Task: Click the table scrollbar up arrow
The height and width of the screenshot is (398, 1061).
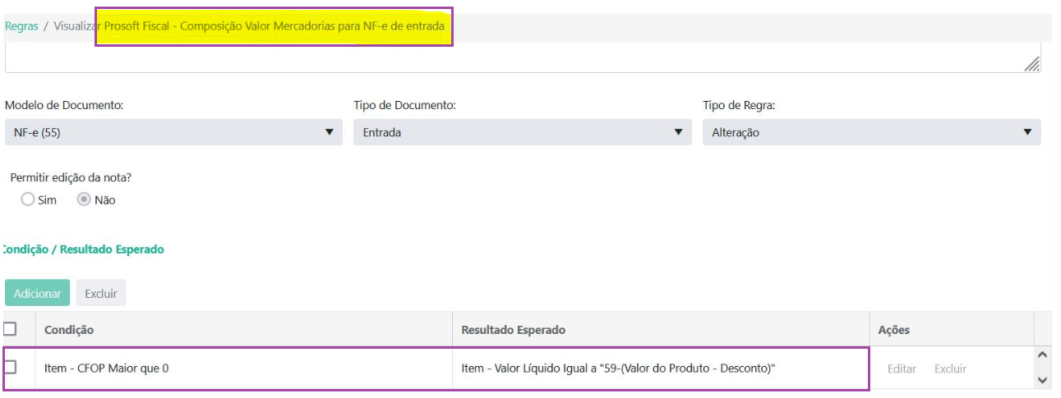Action: [1043, 355]
